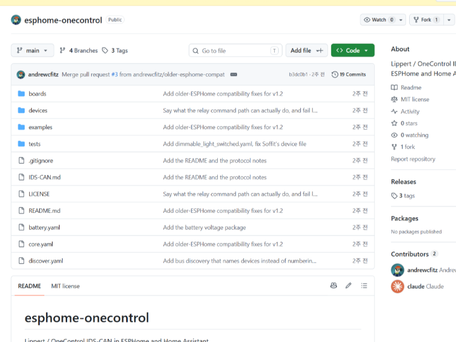Open the examples folder name
Image resolution: width=456 pixels, height=342 pixels.
point(41,127)
